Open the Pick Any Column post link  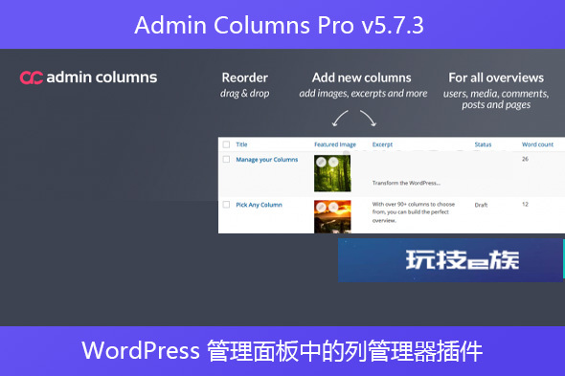click(260, 205)
